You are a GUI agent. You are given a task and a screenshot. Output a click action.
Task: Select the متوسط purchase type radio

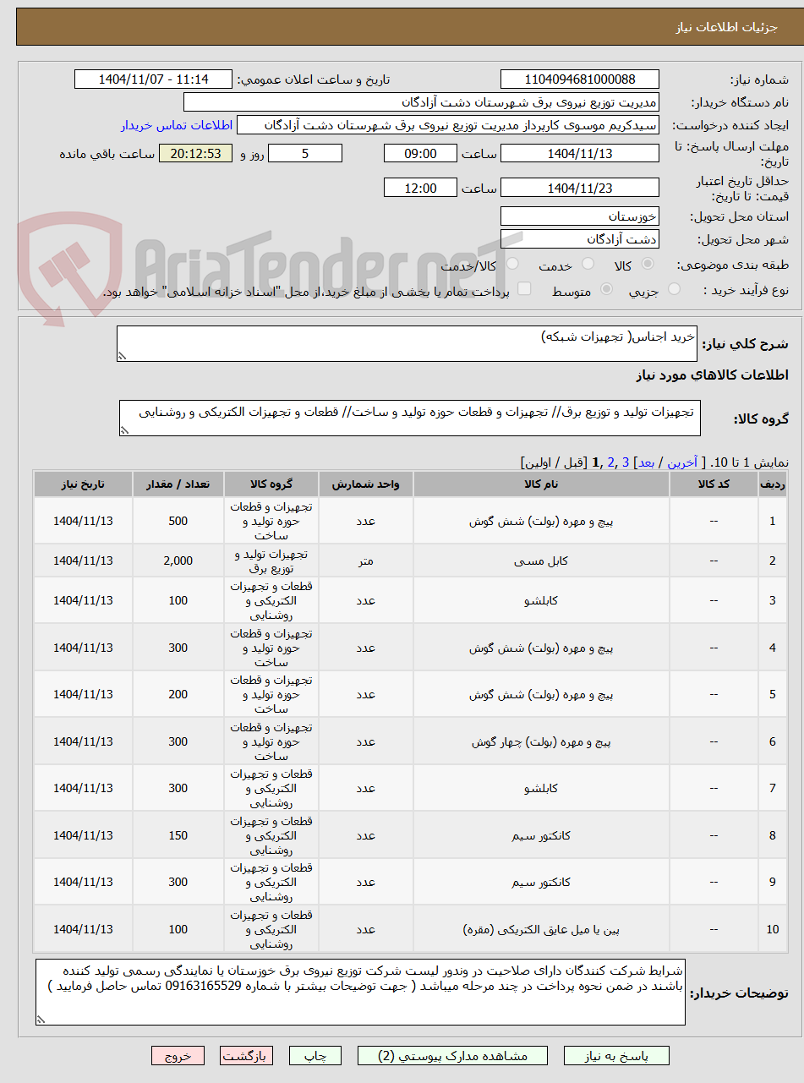pyautogui.click(x=606, y=290)
